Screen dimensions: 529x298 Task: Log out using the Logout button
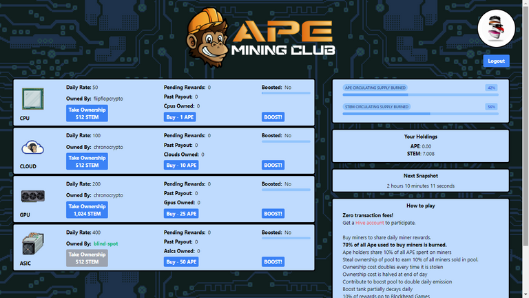pyautogui.click(x=496, y=61)
